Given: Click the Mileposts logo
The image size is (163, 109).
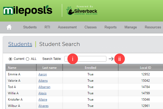Looking at the screenshot, I should (28, 10).
